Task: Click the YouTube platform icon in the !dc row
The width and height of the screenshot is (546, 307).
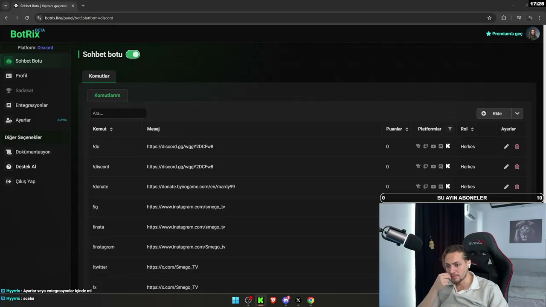Action: [433, 146]
